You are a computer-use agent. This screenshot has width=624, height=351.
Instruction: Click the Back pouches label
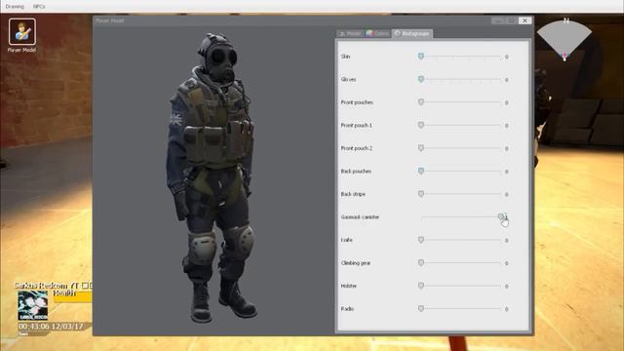click(x=356, y=172)
